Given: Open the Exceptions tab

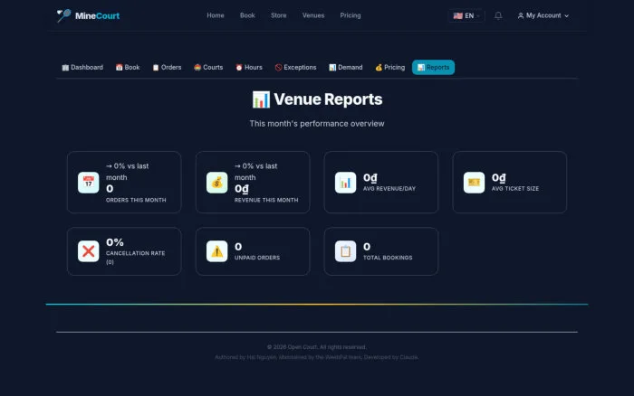Looking at the screenshot, I should tap(295, 68).
